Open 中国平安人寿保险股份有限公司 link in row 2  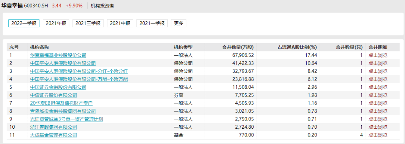[63, 63]
